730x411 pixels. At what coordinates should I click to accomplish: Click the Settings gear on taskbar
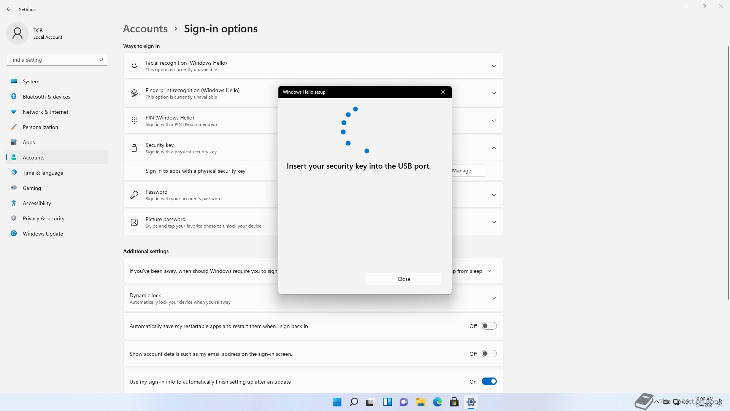pos(471,402)
